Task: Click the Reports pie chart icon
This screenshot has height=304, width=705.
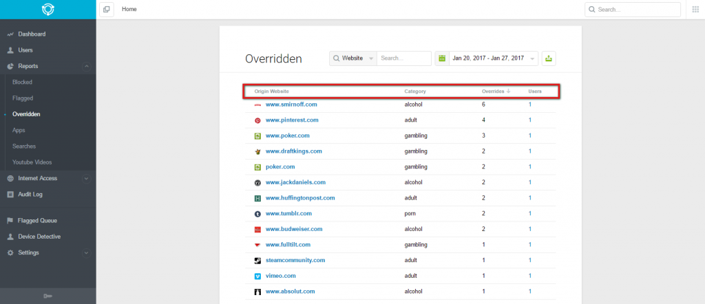Action: [x=10, y=66]
